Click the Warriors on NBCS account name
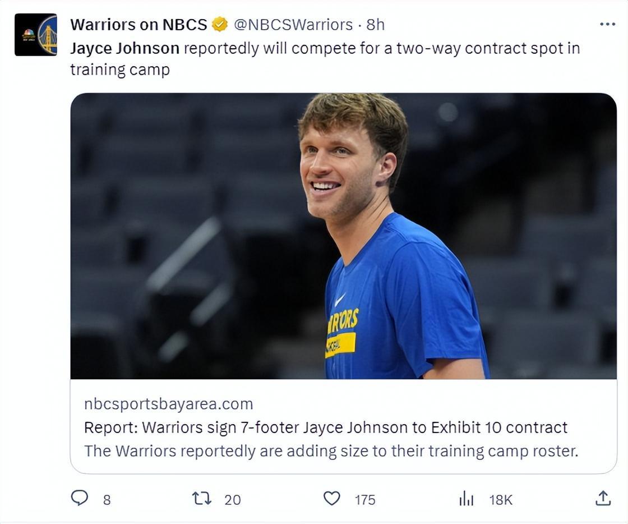The height and width of the screenshot is (524, 628). (138, 25)
